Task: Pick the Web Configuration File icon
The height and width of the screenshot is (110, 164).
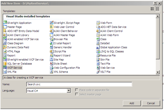Action: 51,68
